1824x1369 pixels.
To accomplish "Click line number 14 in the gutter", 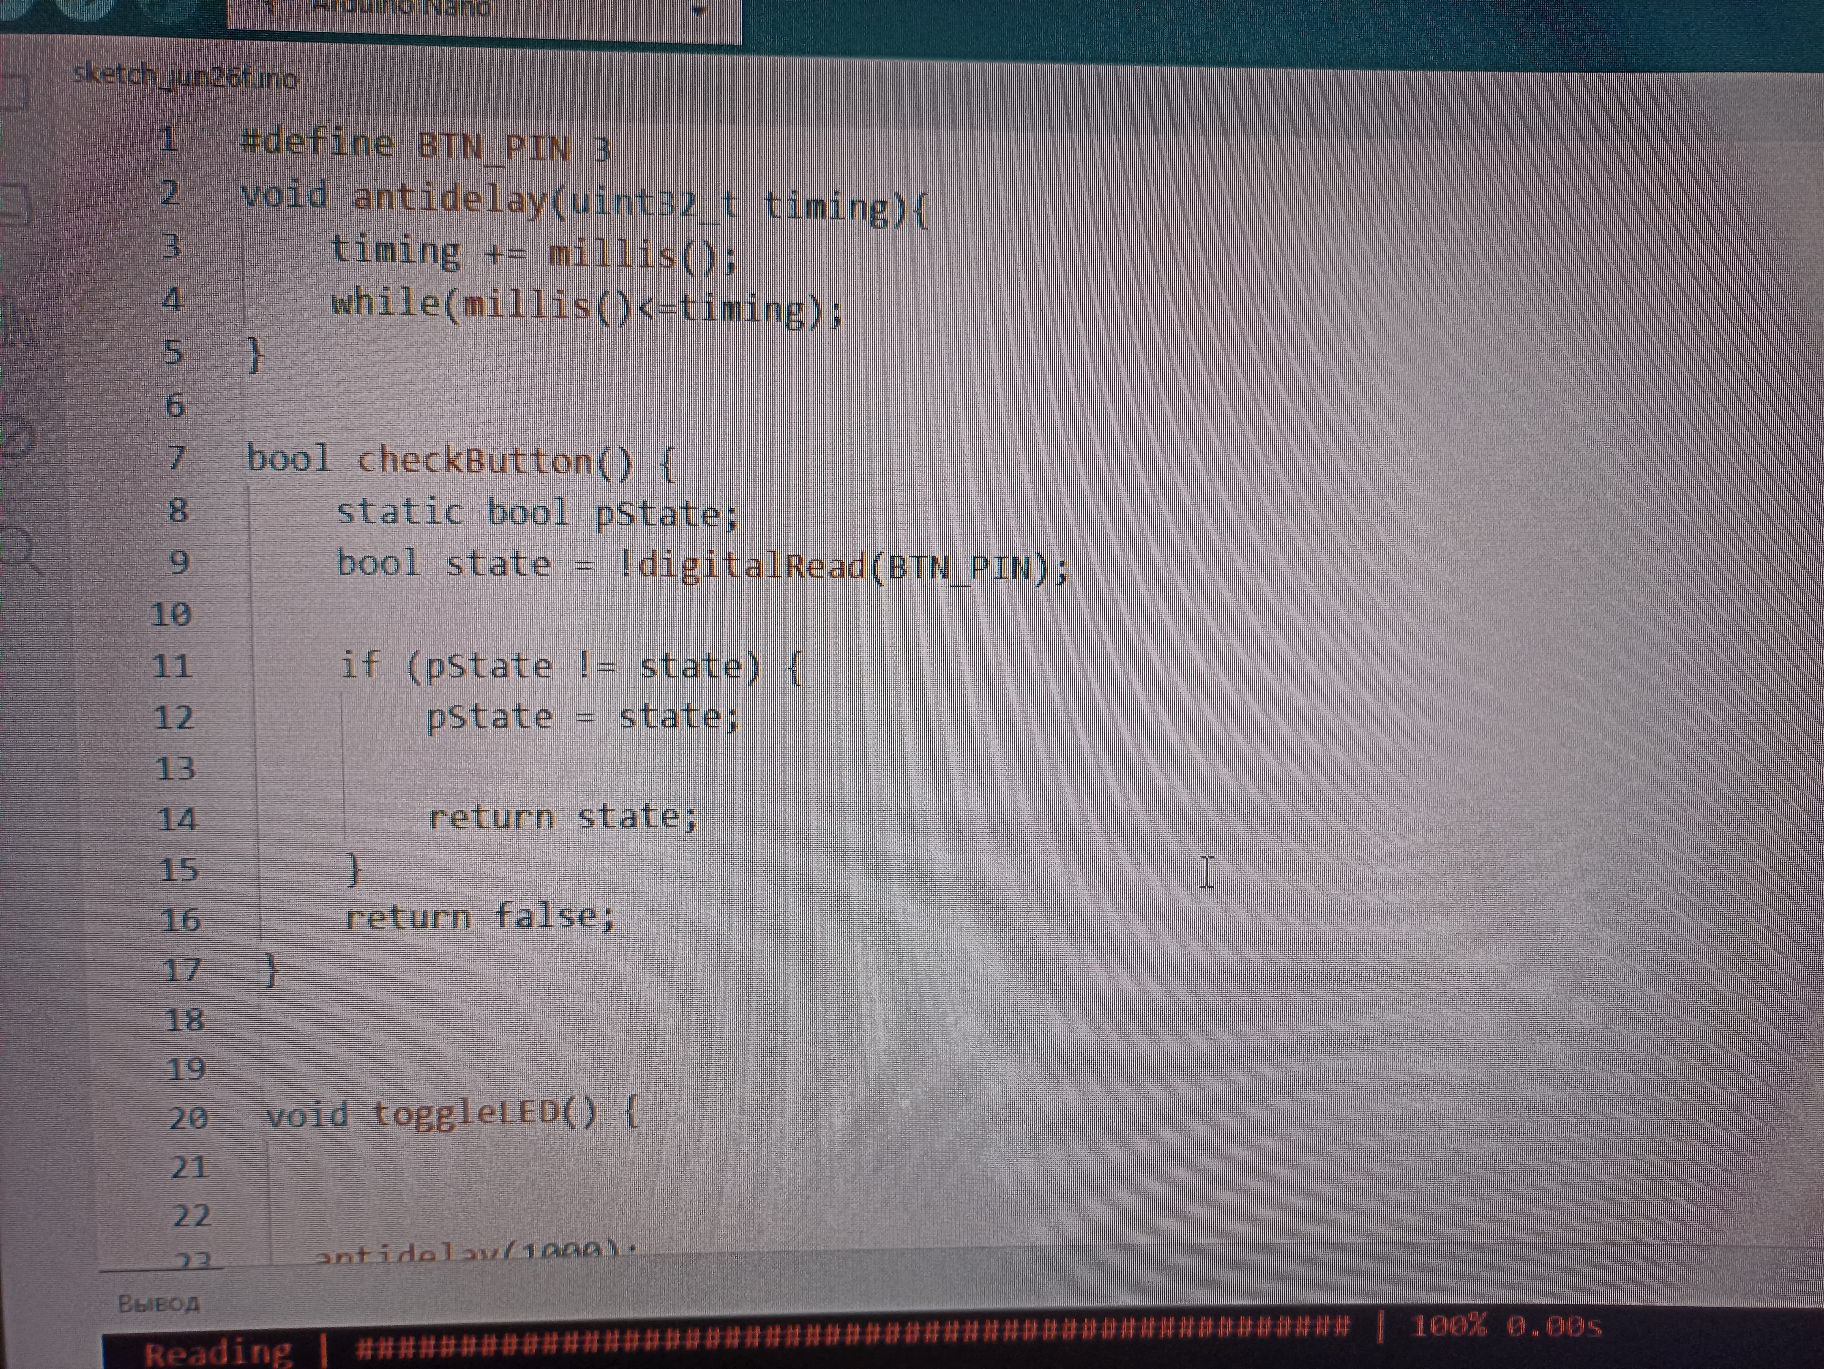I will coord(177,819).
